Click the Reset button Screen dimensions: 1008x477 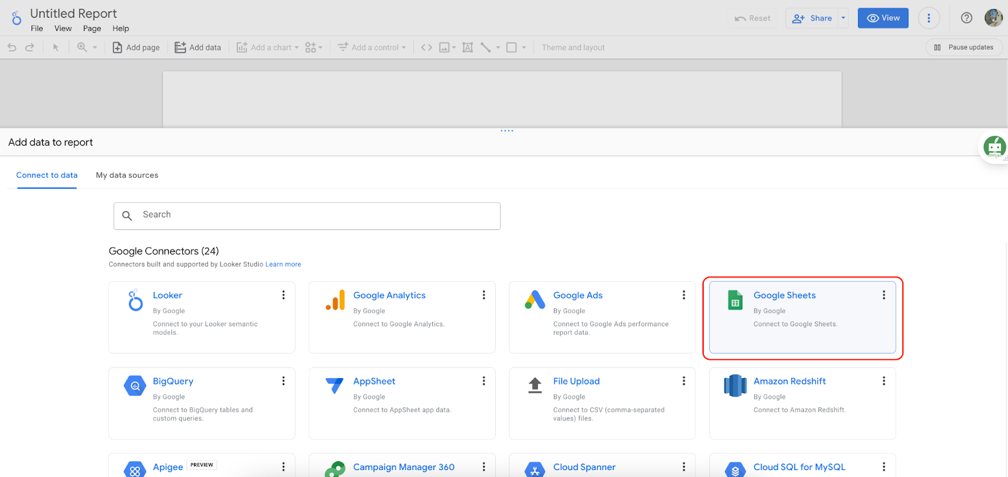tap(753, 18)
